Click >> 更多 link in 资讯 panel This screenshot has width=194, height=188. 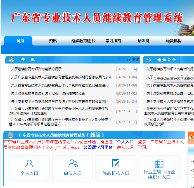[133, 60]
